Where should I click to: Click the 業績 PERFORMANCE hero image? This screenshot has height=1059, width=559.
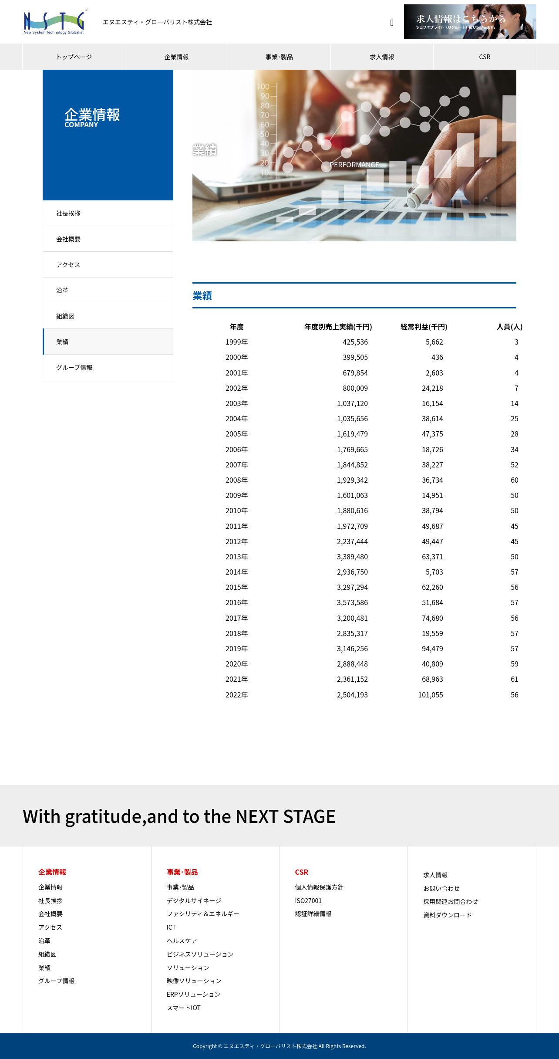point(354,156)
